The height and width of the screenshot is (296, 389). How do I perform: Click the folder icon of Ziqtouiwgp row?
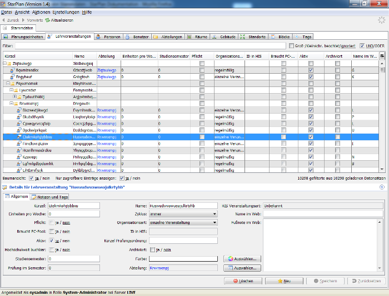point(9,64)
